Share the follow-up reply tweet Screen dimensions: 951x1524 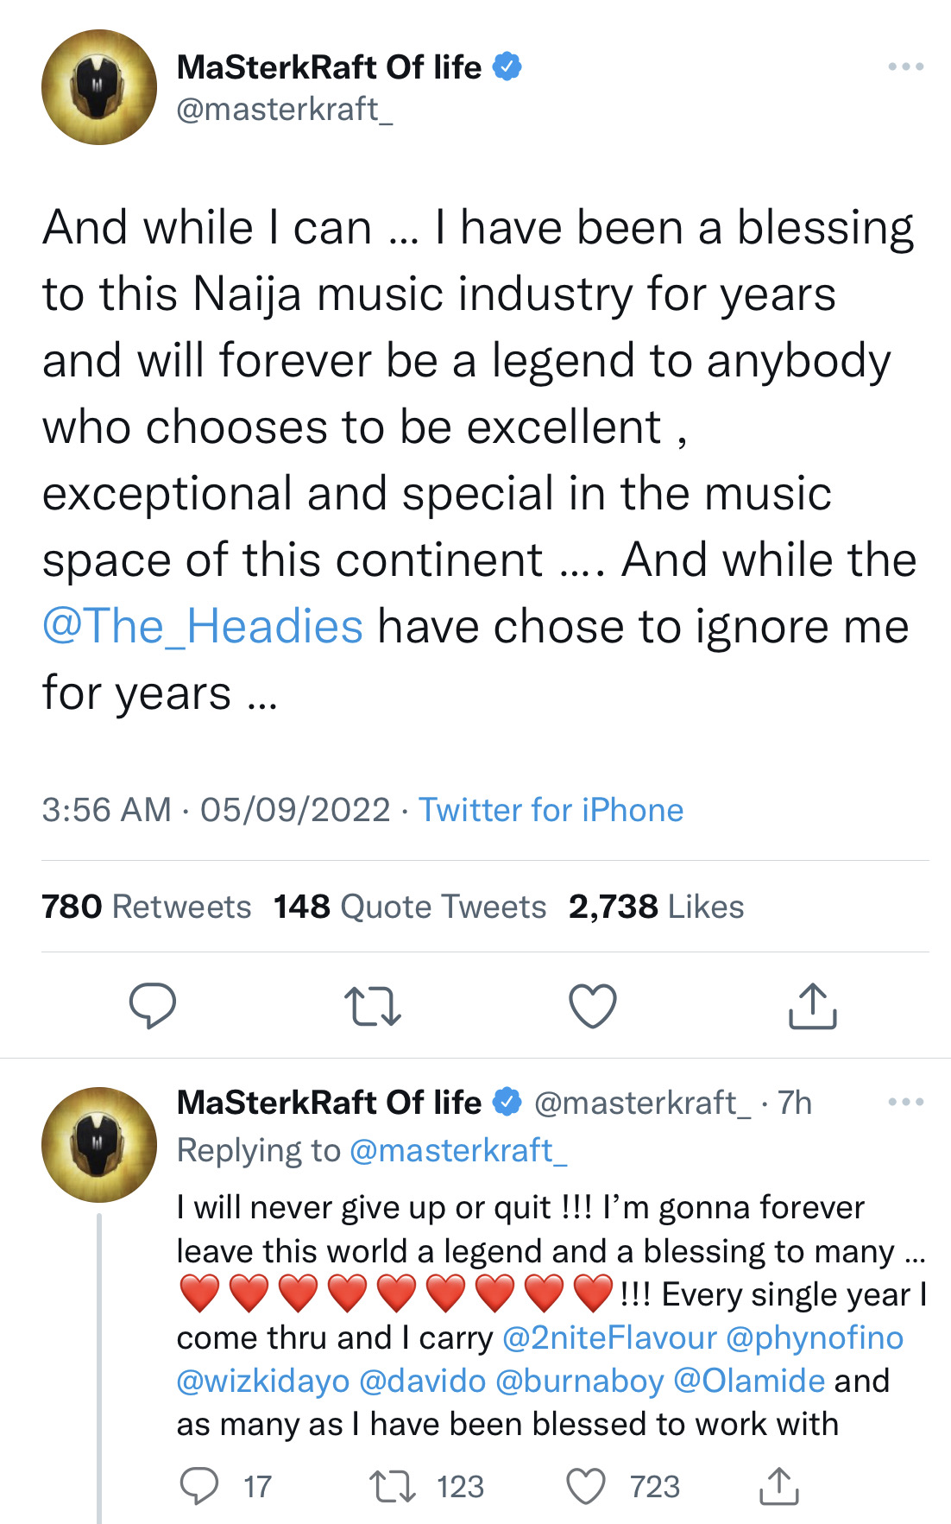point(778,1486)
